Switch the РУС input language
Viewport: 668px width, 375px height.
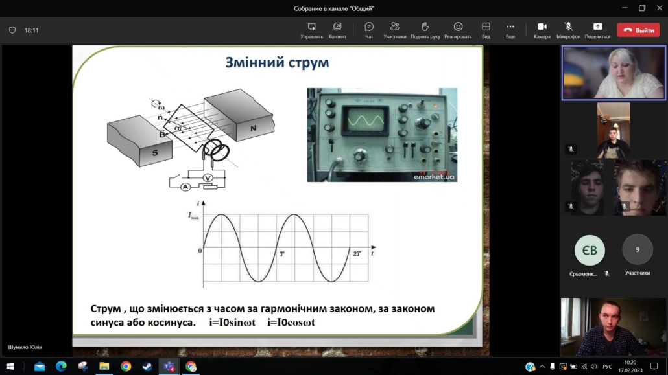[x=607, y=367]
